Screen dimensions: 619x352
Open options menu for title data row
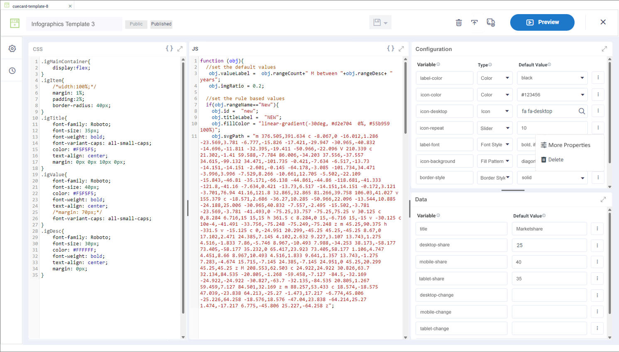[x=597, y=229]
